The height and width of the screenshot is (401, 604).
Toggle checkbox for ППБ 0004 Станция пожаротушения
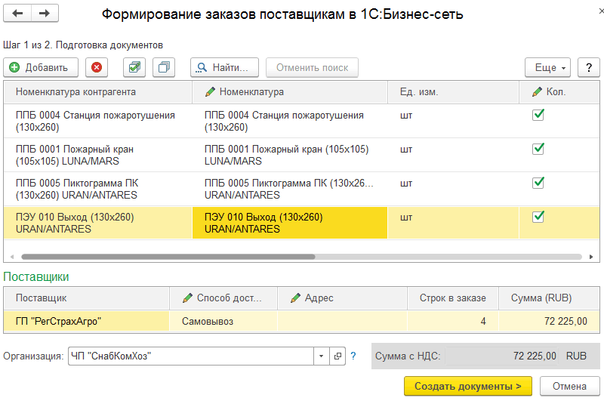tap(538, 115)
